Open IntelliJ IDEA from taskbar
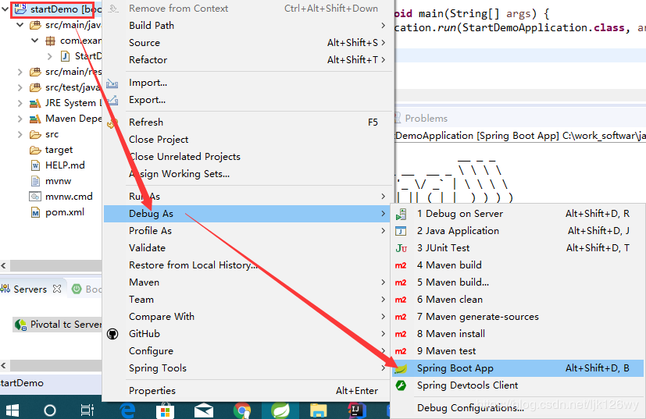Screen dimensions: 646x419 [356, 410]
